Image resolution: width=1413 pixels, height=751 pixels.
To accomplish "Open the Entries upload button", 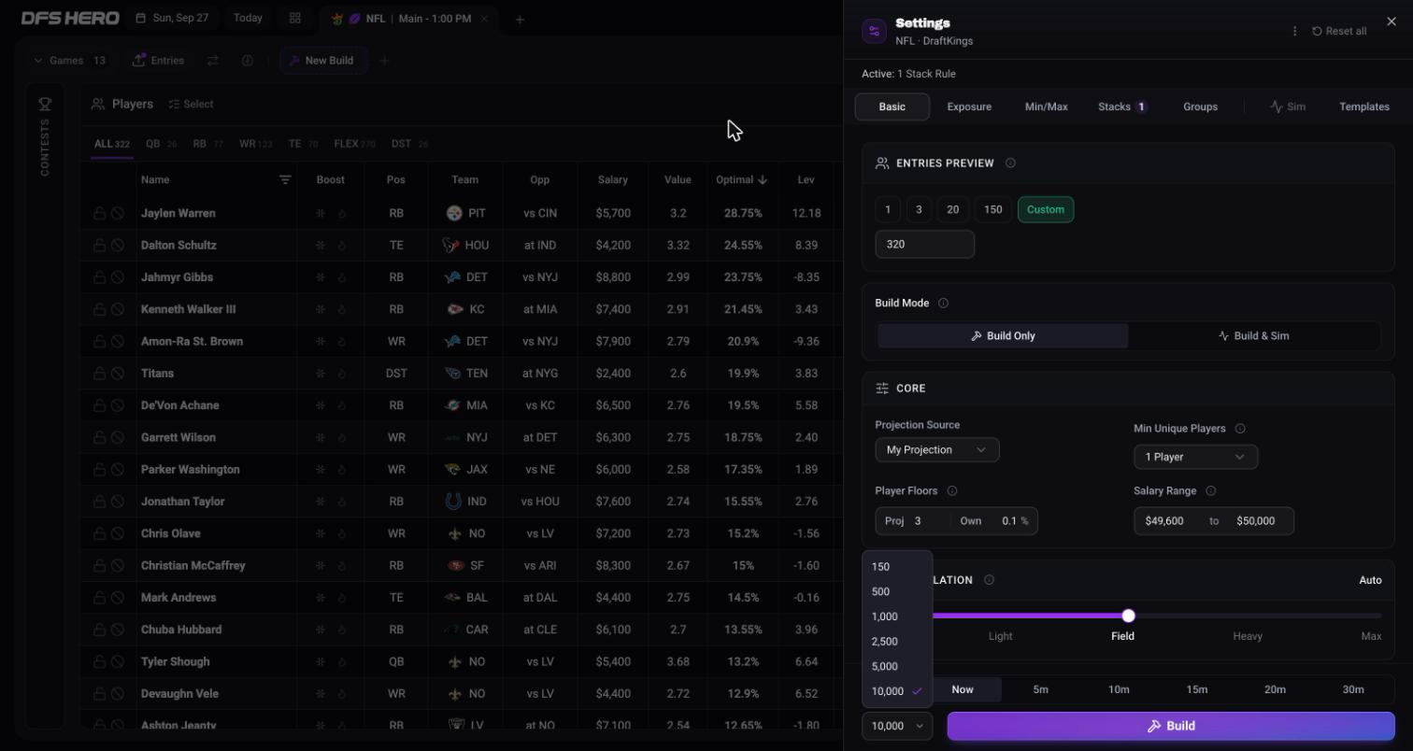I will click(x=158, y=60).
